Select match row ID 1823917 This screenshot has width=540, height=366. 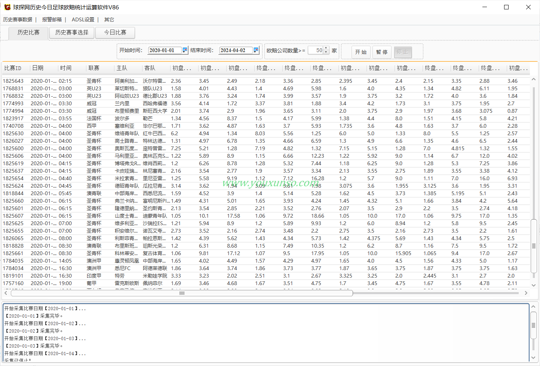266,118
